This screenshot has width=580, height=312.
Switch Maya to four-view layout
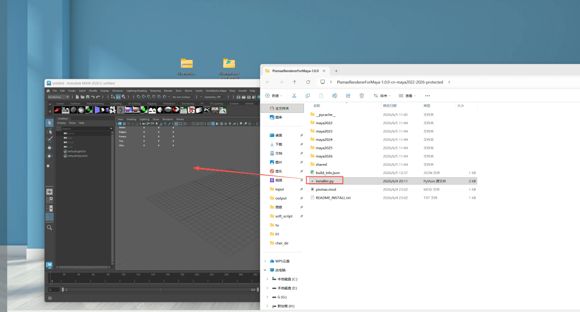point(50,200)
